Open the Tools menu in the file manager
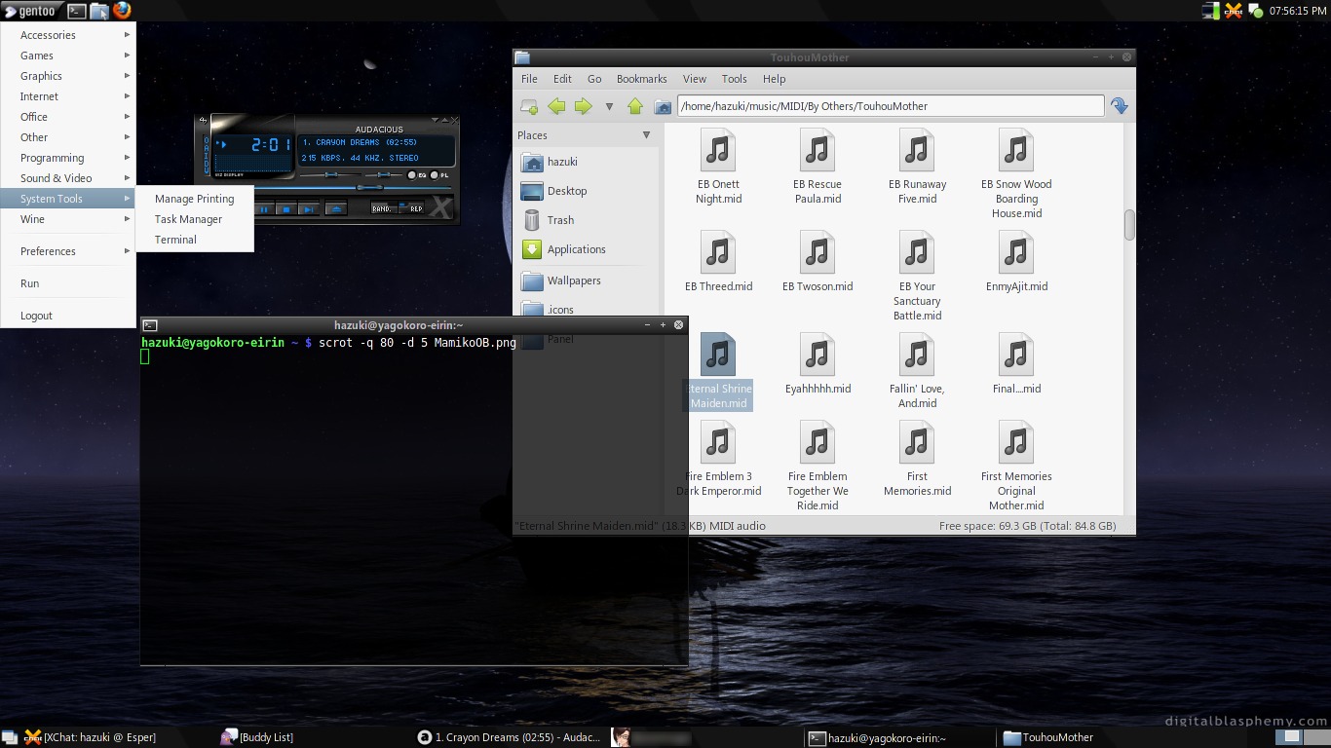 734,79
